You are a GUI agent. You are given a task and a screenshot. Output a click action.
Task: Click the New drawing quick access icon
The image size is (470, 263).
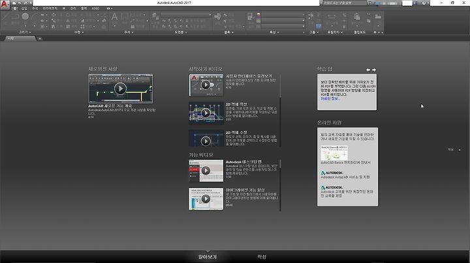point(14,3)
